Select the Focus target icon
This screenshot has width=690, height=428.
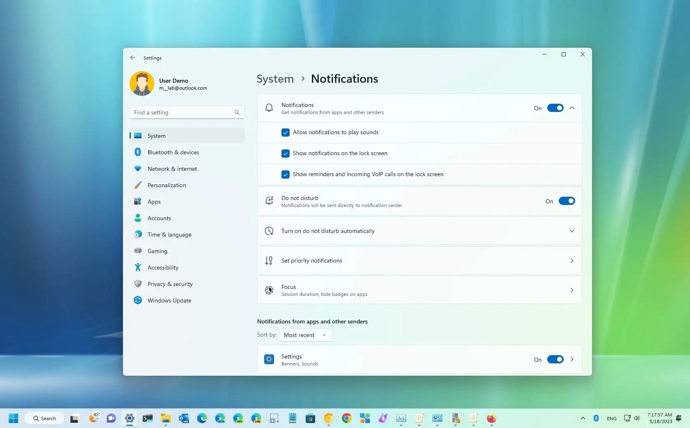[x=269, y=290]
